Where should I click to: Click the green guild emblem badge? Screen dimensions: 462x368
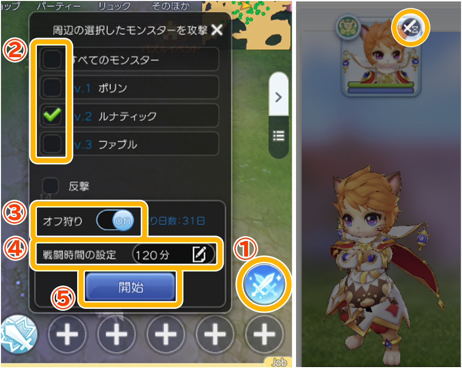click(x=348, y=27)
